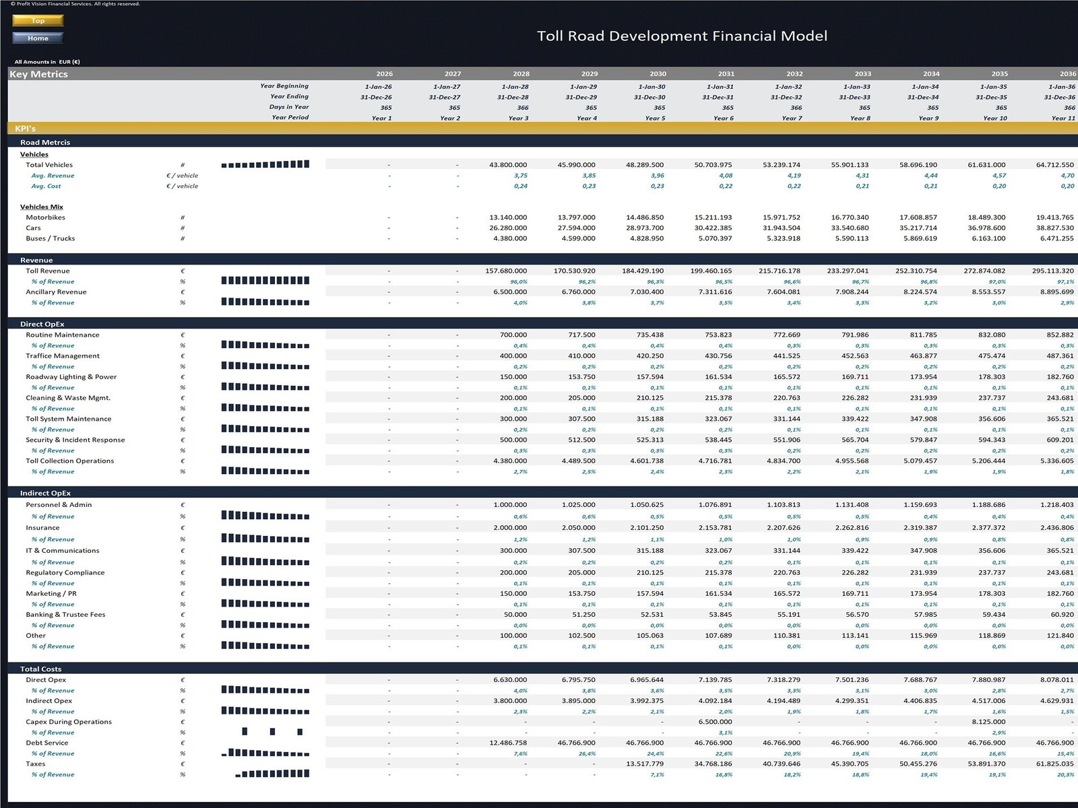
Task: Select the Total Vehicles sparkline chart
Action: point(265,164)
